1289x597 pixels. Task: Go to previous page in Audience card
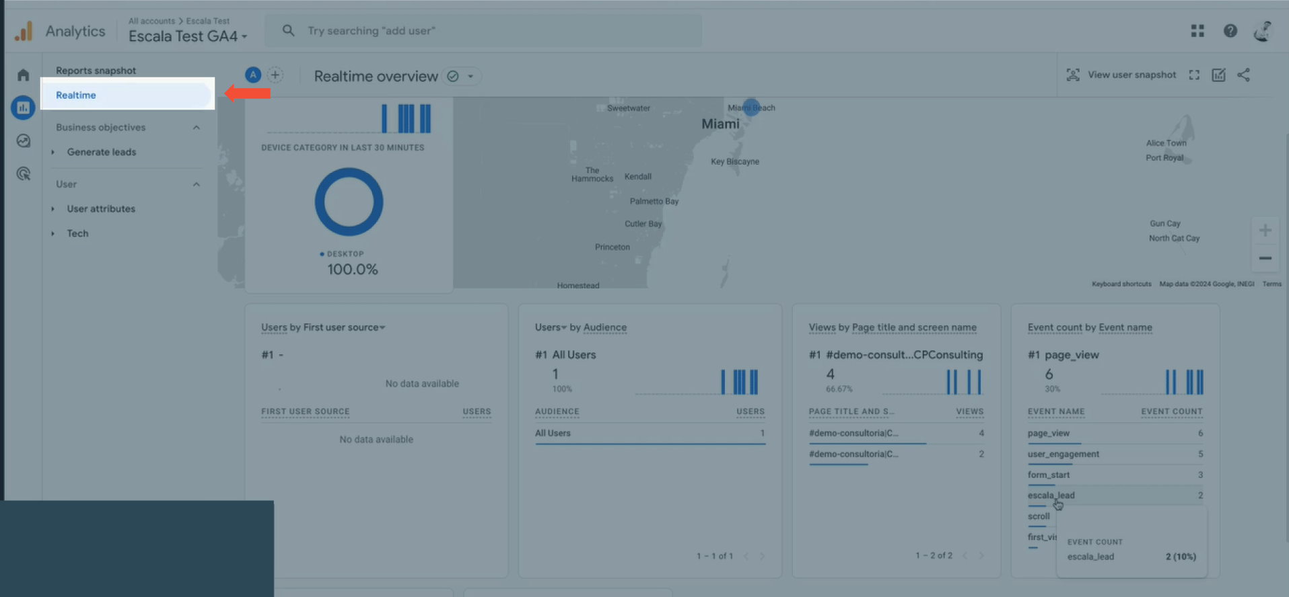pos(746,556)
